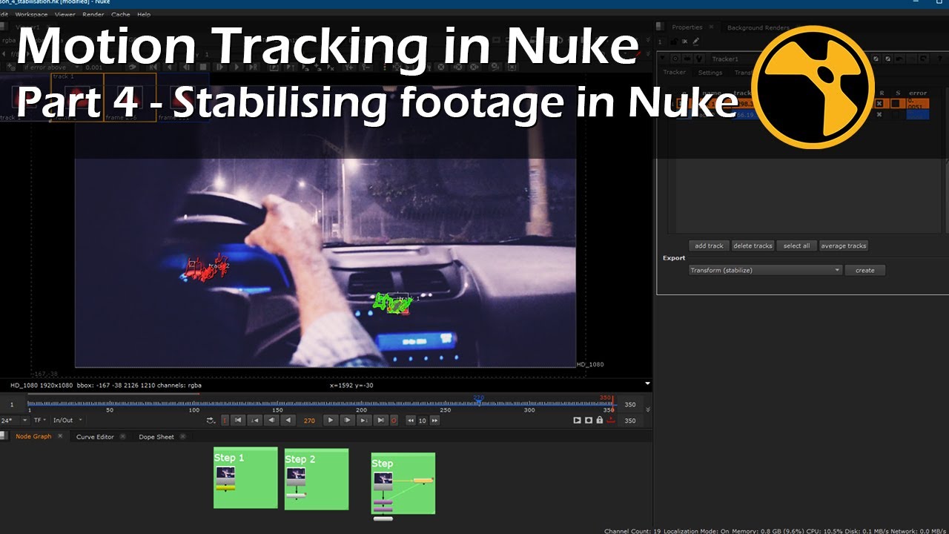Skip backward by the frame increment
Viewport: 949px width, 534px height.
pyautogui.click(x=411, y=420)
